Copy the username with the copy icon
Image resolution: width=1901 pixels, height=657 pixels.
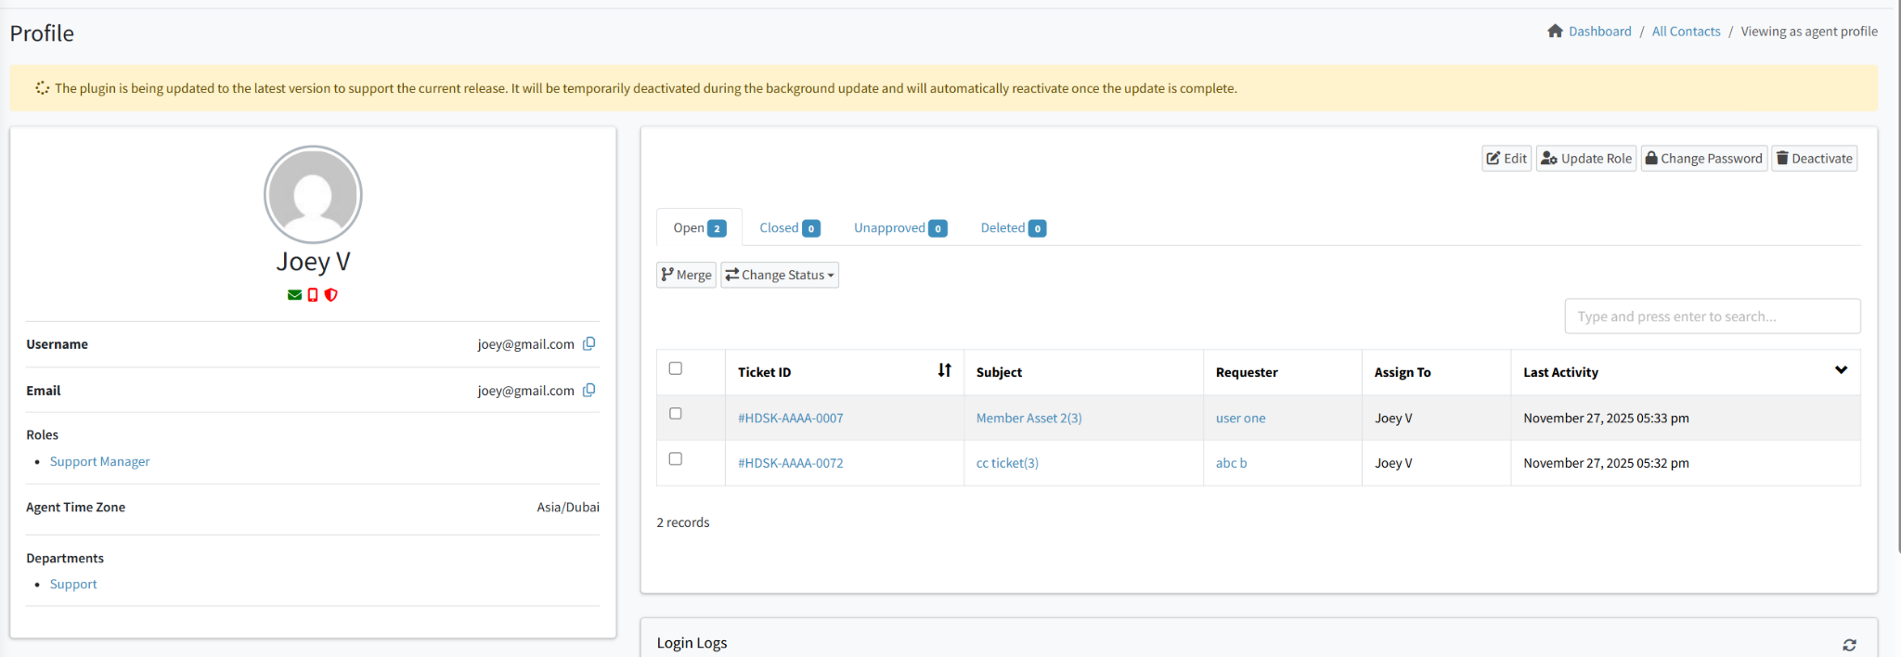[x=588, y=343]
